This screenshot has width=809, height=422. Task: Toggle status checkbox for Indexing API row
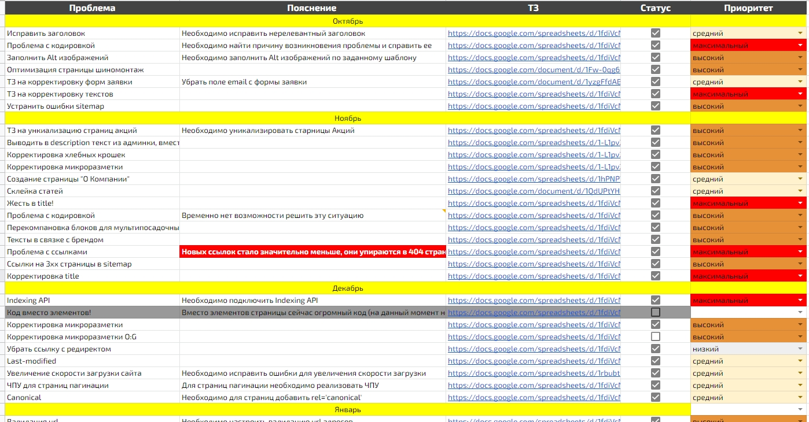pos(656,300)
